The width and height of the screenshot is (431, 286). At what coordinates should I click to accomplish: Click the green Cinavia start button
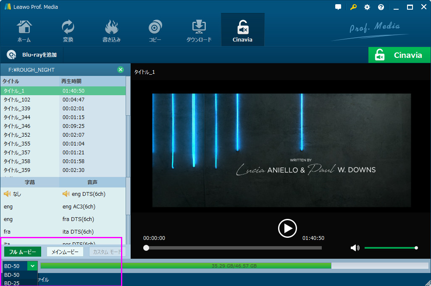pyautogui.click(x=399, y=55)
